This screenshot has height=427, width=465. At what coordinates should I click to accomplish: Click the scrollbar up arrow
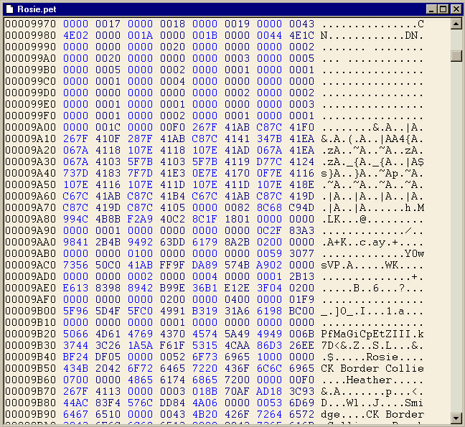456,24
